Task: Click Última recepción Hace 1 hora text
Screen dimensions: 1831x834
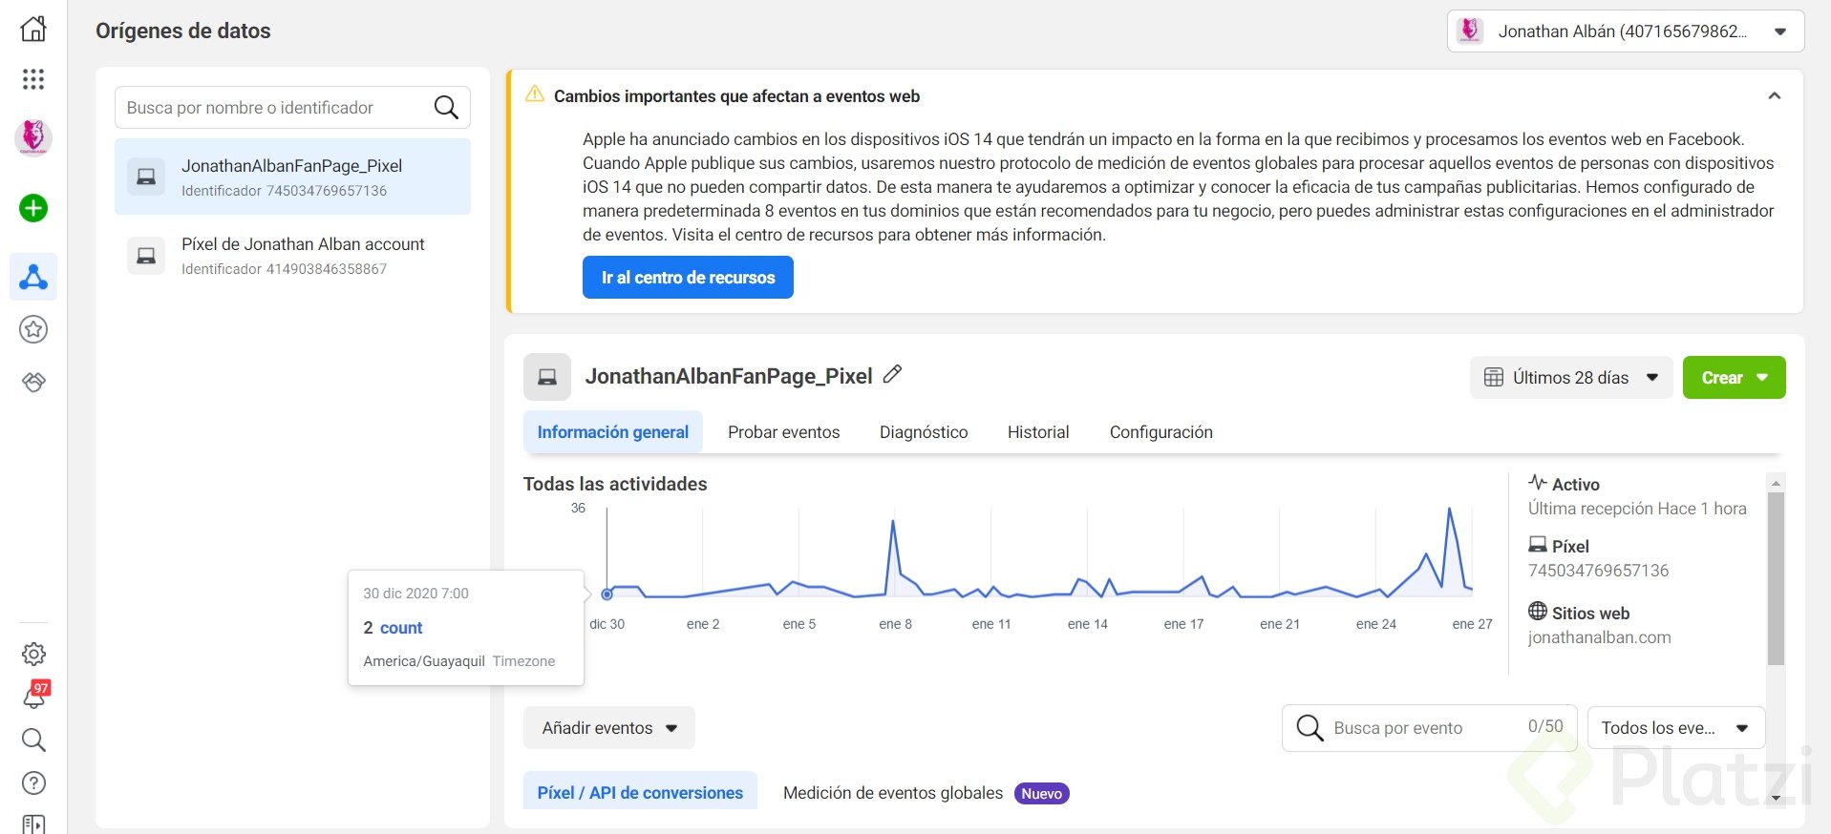Action: pyautogui.click(x=1637, y=509)
